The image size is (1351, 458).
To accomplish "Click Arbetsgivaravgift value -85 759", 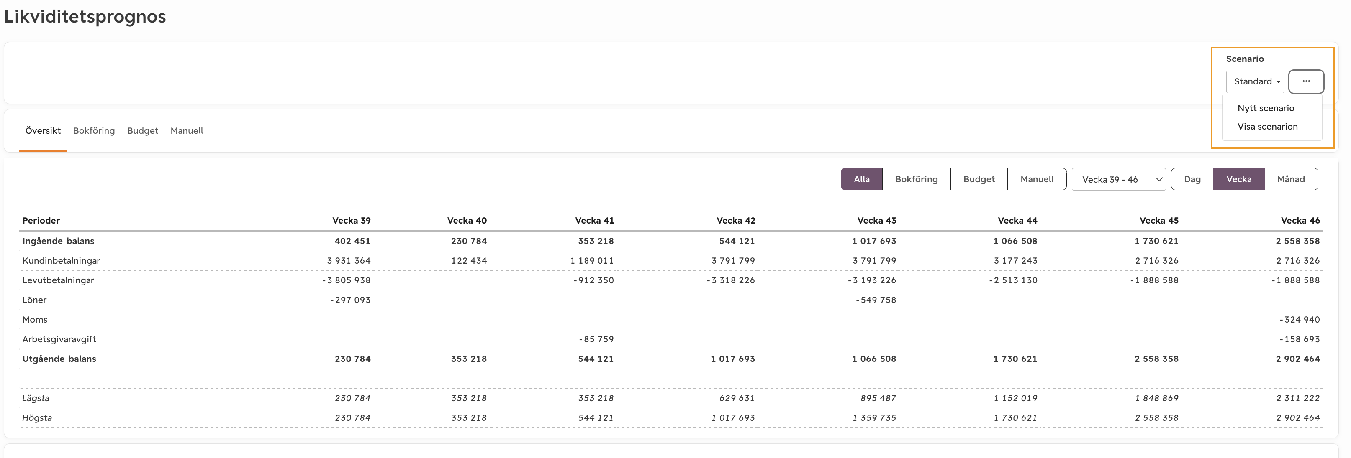I will (x=596, y=339).
